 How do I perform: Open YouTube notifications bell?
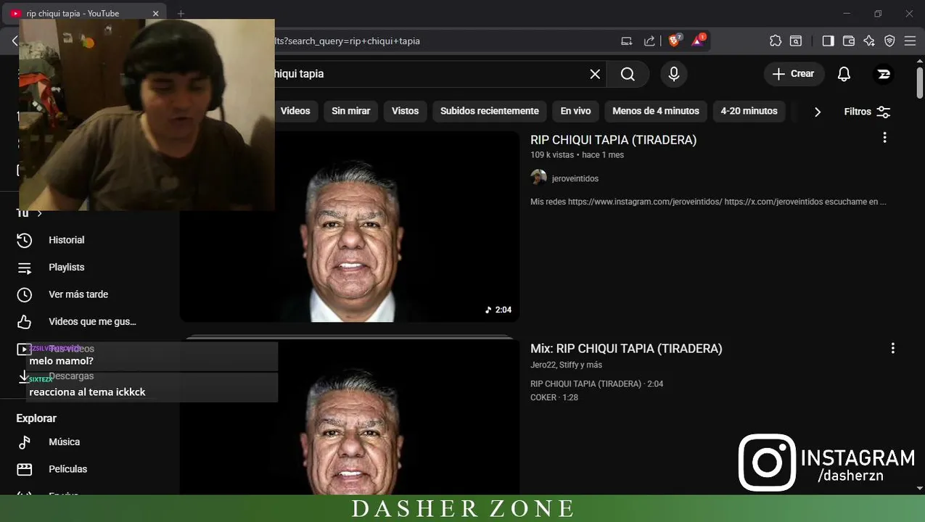click(844, 74)
